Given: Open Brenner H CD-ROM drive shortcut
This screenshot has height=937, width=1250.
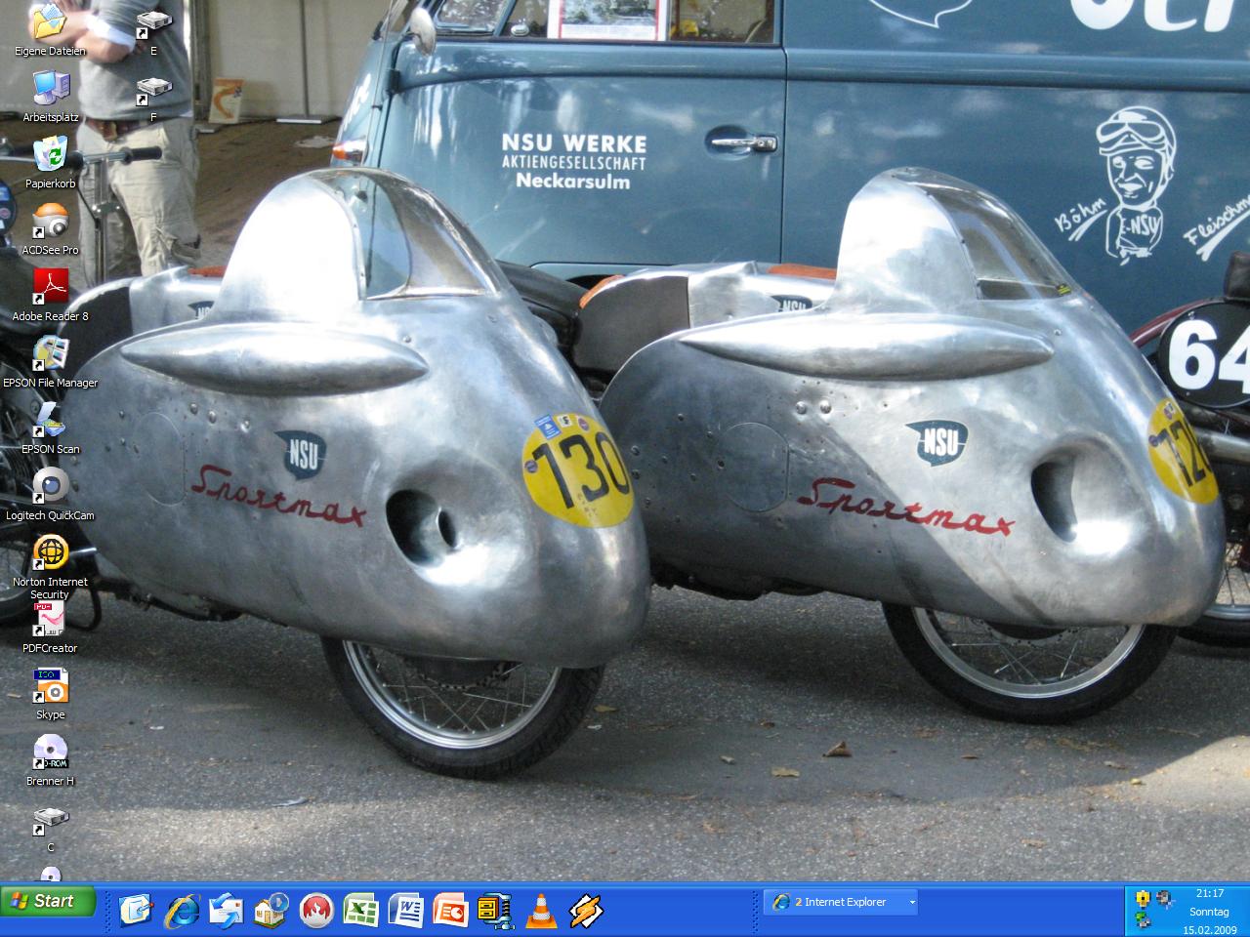Looking at the screenshot, I should pos(50,753).
